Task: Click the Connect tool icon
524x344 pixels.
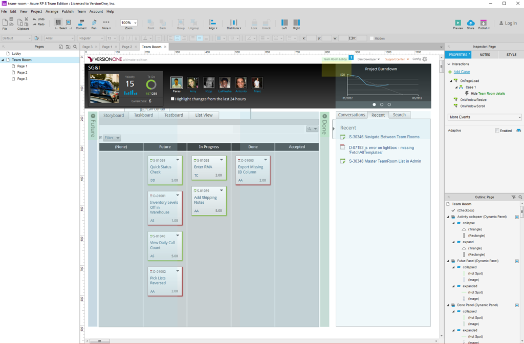Action: pyautogui.click(x=81, y=23)
